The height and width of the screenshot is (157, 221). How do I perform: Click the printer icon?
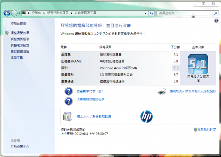(162, 91)
